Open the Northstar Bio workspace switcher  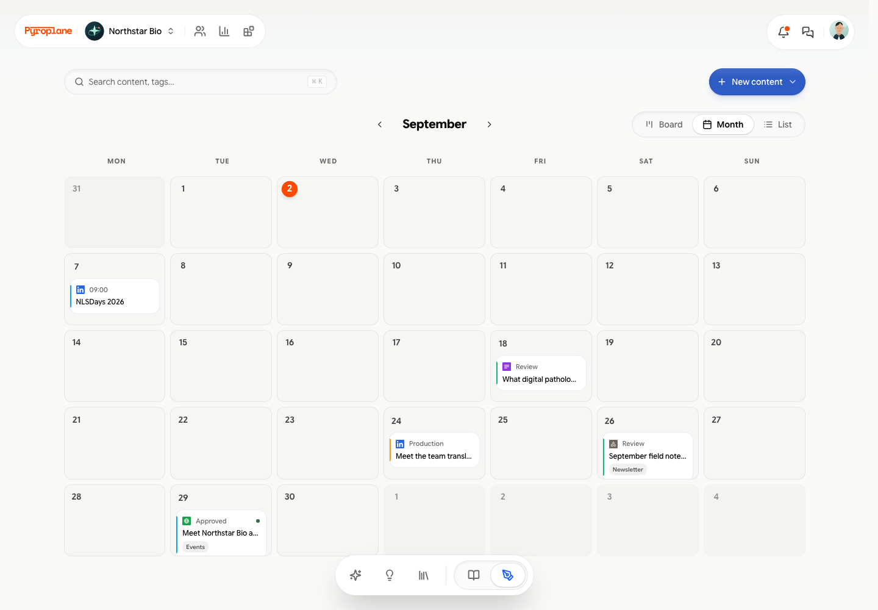[x=130, y=31]
